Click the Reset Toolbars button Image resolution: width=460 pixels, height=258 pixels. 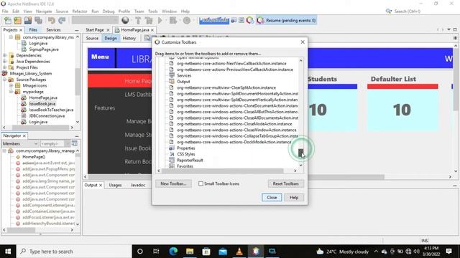tap(286, 183)
